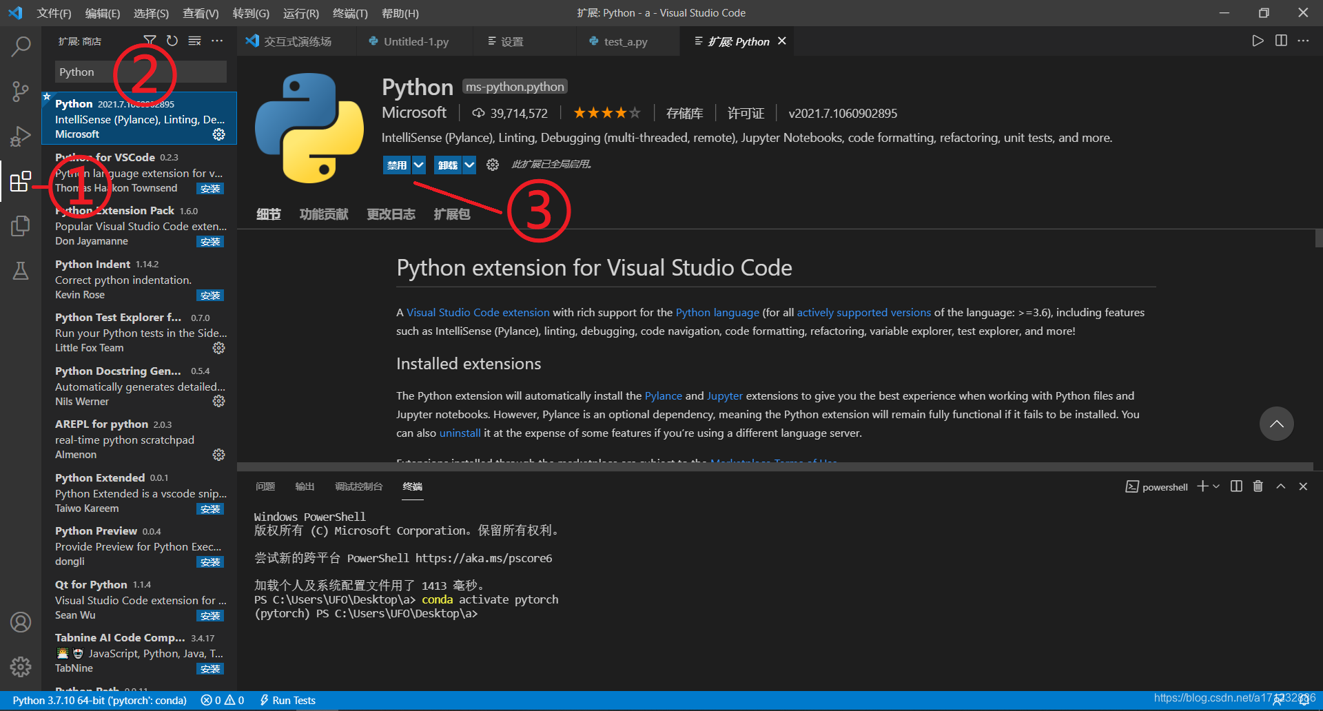
Task: Maximize the panel with the chevron
Action: [x=1280, y=486]
